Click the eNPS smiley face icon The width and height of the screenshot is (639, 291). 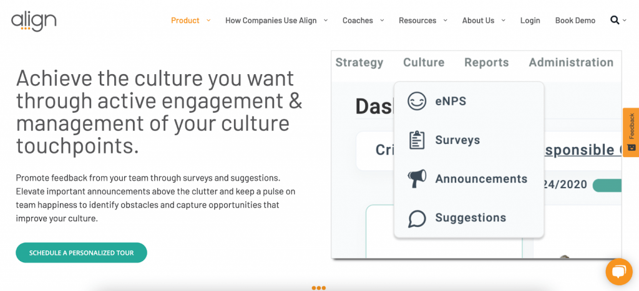[x=416, y=101]
